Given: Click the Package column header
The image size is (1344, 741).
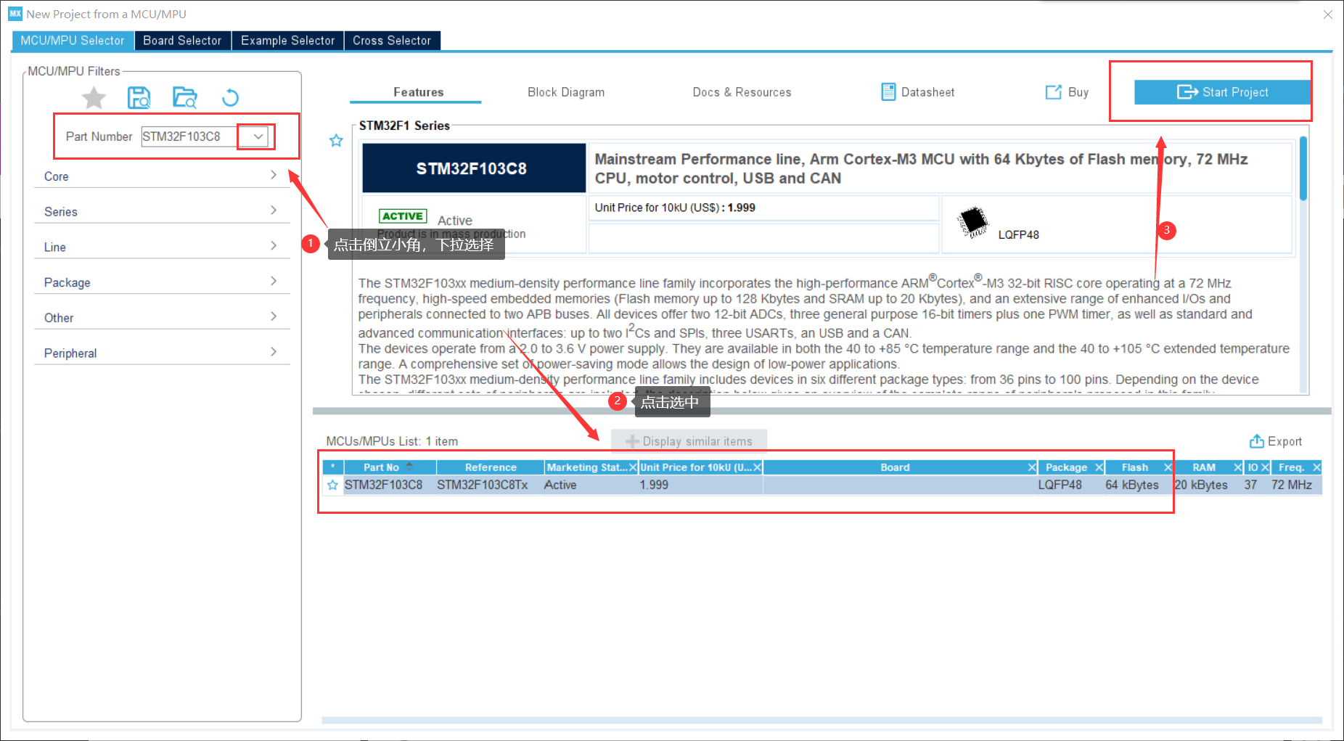Looking at the screenshot, I should [x=1065, y=467].
